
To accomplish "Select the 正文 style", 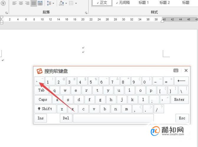I will (102, 3).
